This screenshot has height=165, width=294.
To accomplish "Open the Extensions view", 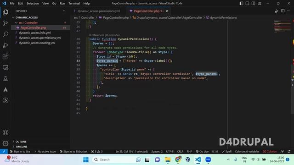I will click(x=6, y=56).
